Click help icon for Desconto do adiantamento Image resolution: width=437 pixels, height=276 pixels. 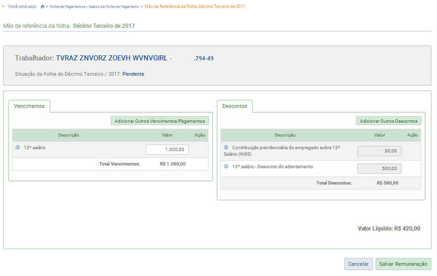click(226, 167)
